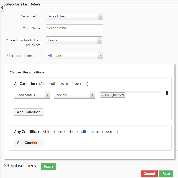Remove the Pre Qualified tag
Viewport: 178px width, 178px height.
(x=102, y=95)
